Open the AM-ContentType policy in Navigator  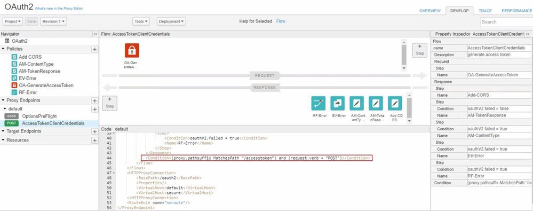pyautogui.click(x=36, y=64)
